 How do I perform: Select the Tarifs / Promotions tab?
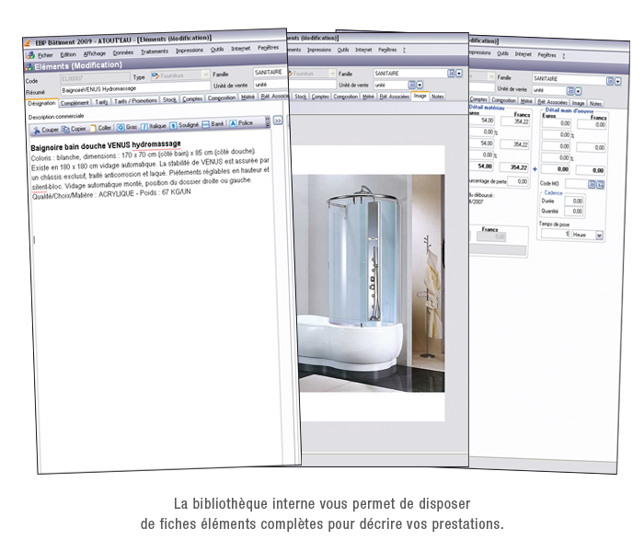click(x=135, y=100)
